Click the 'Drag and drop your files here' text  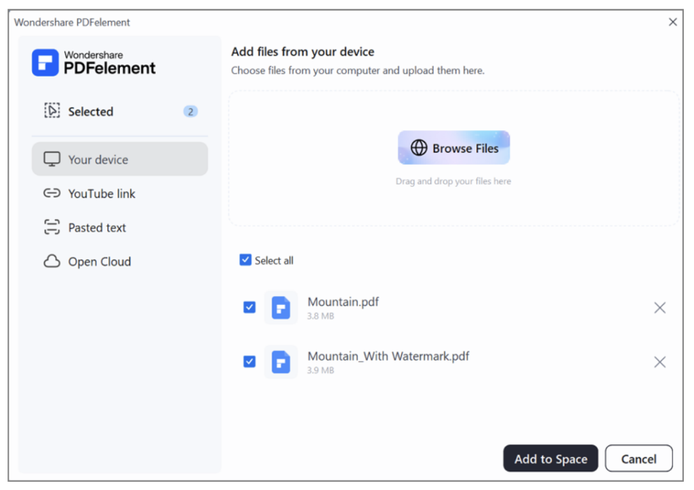[453, 181]
